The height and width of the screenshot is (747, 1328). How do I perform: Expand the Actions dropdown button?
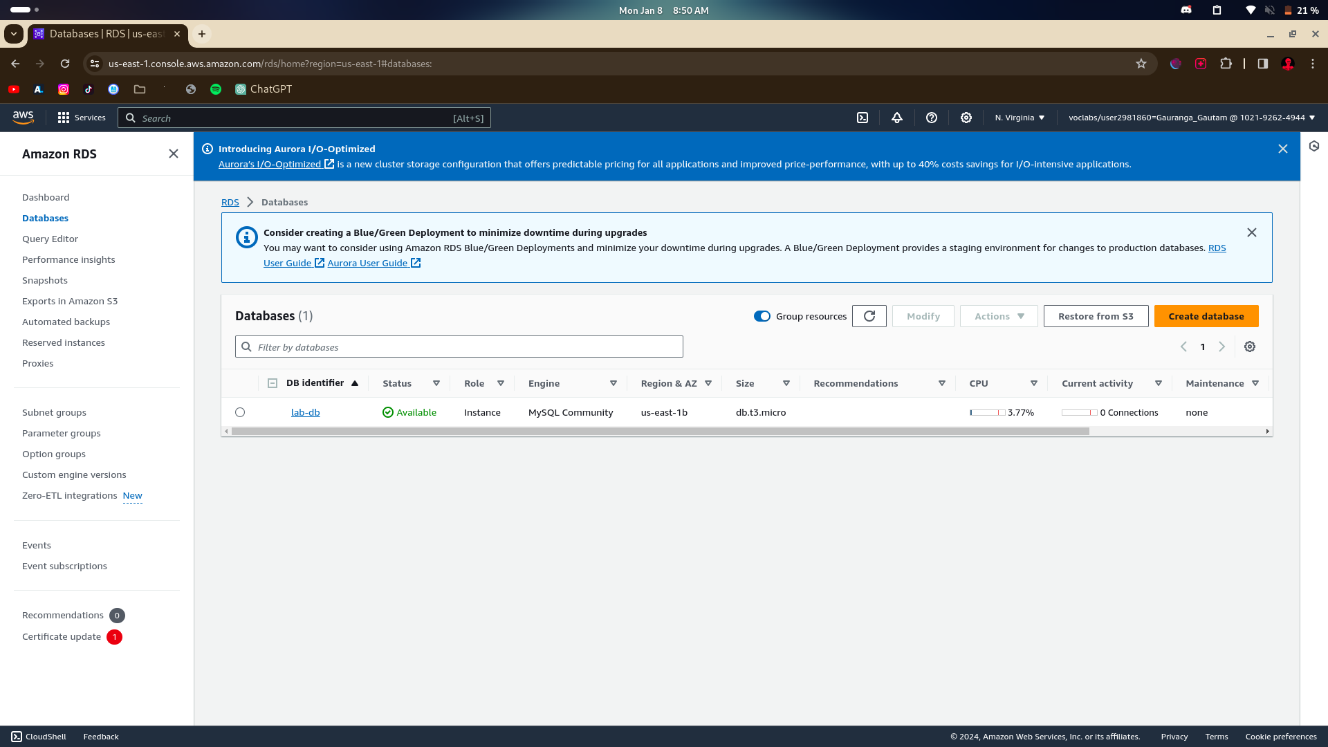point(999,316)
